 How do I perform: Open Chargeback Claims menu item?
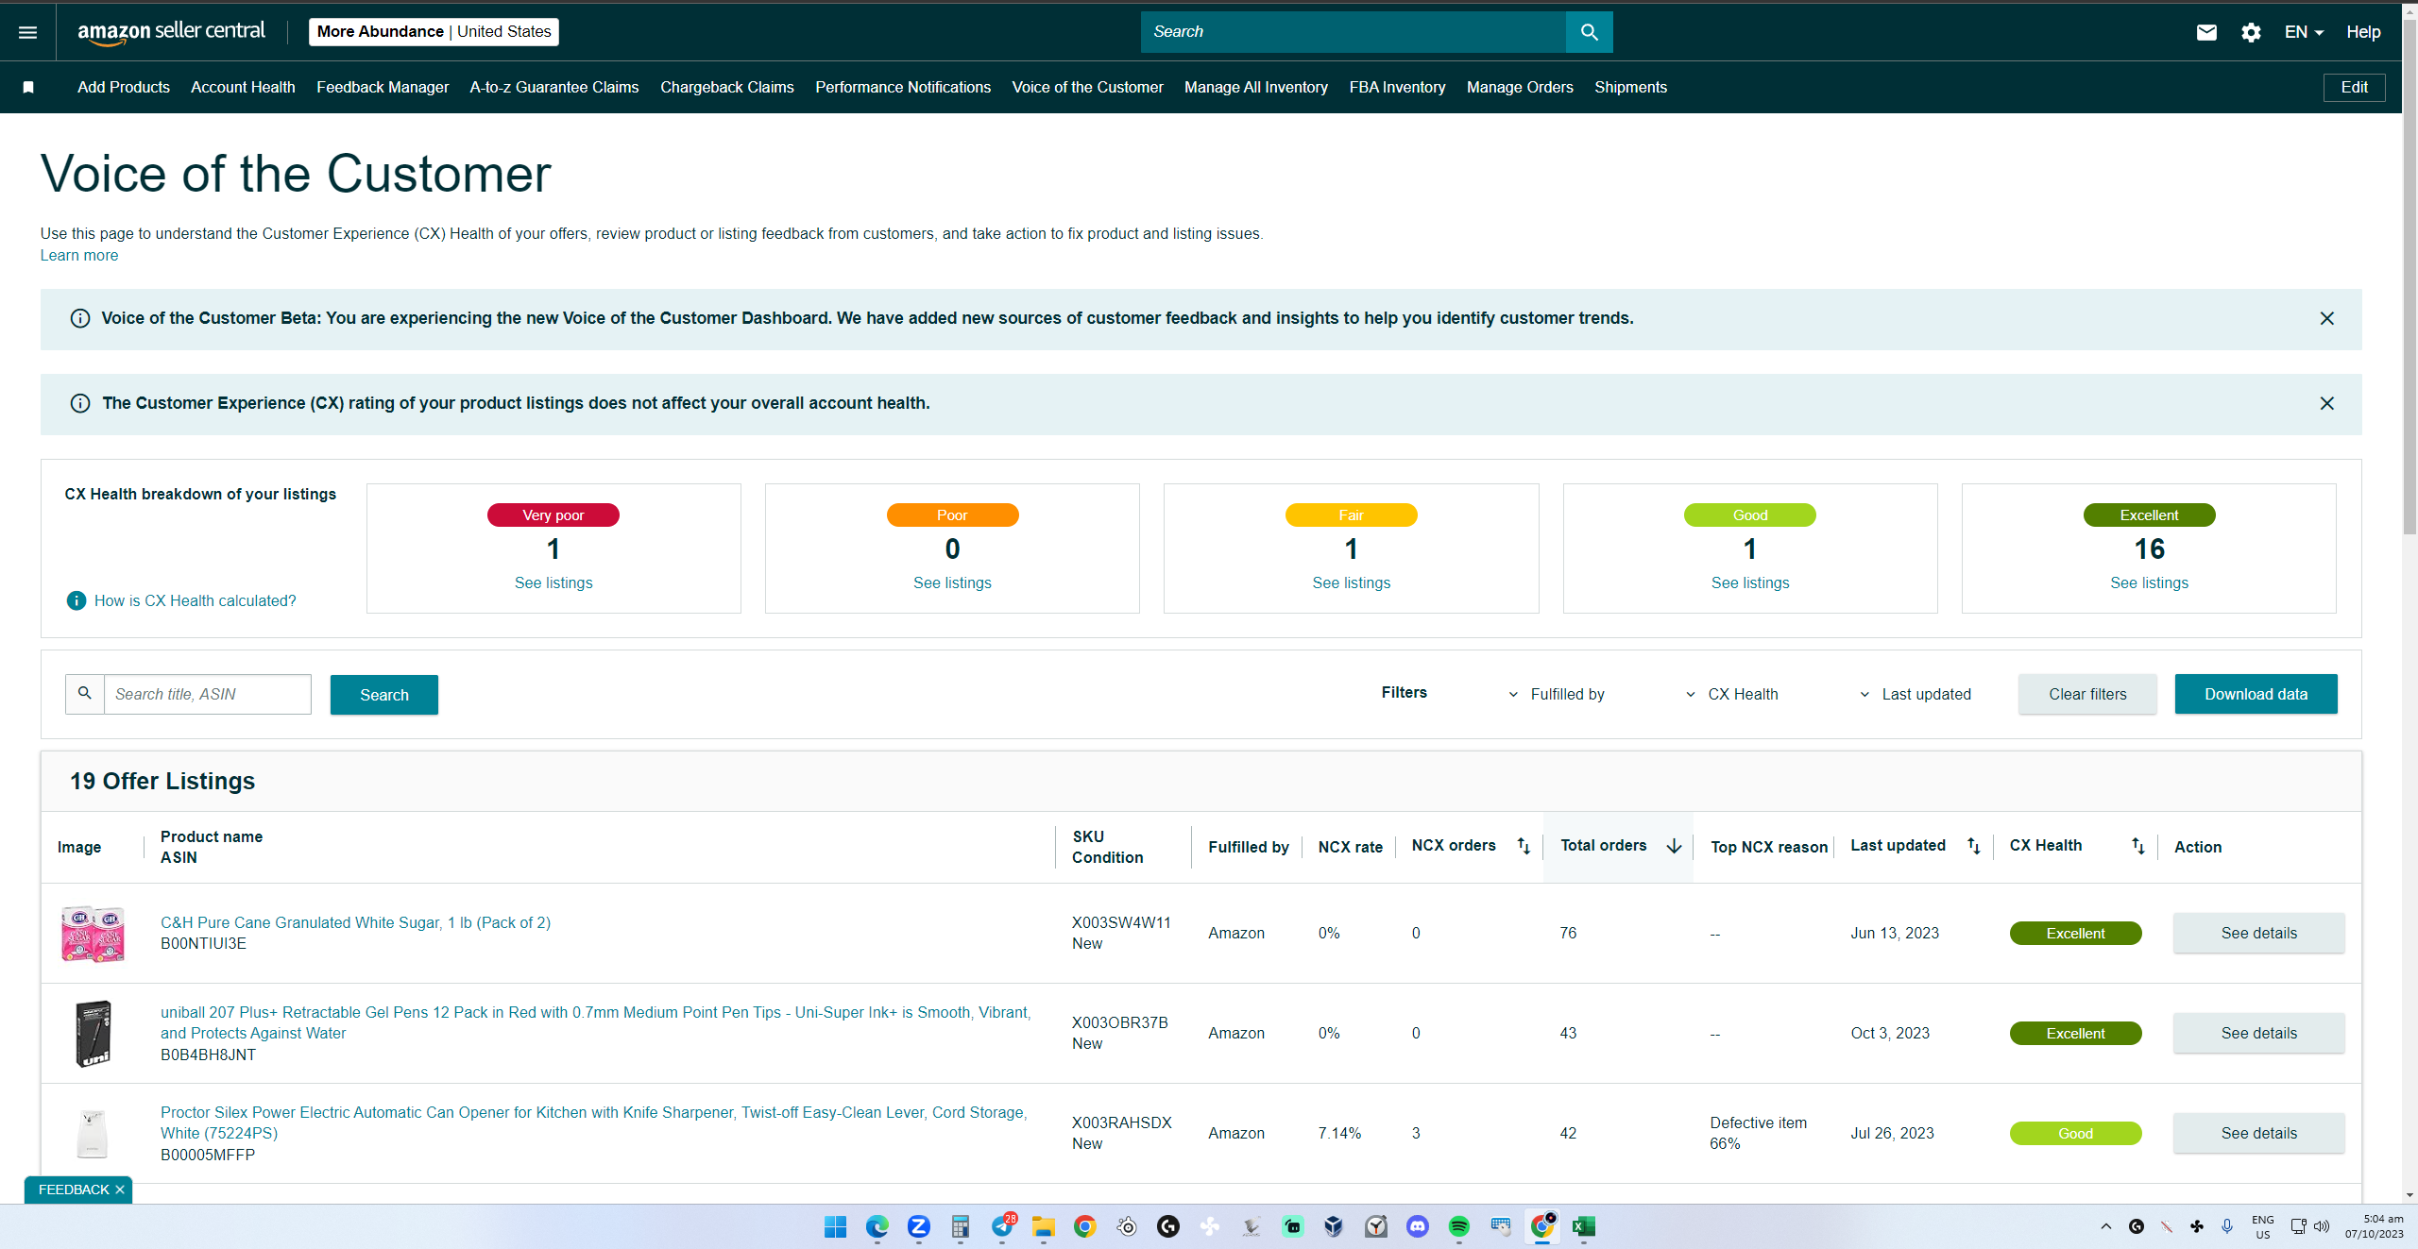point(727,87)
